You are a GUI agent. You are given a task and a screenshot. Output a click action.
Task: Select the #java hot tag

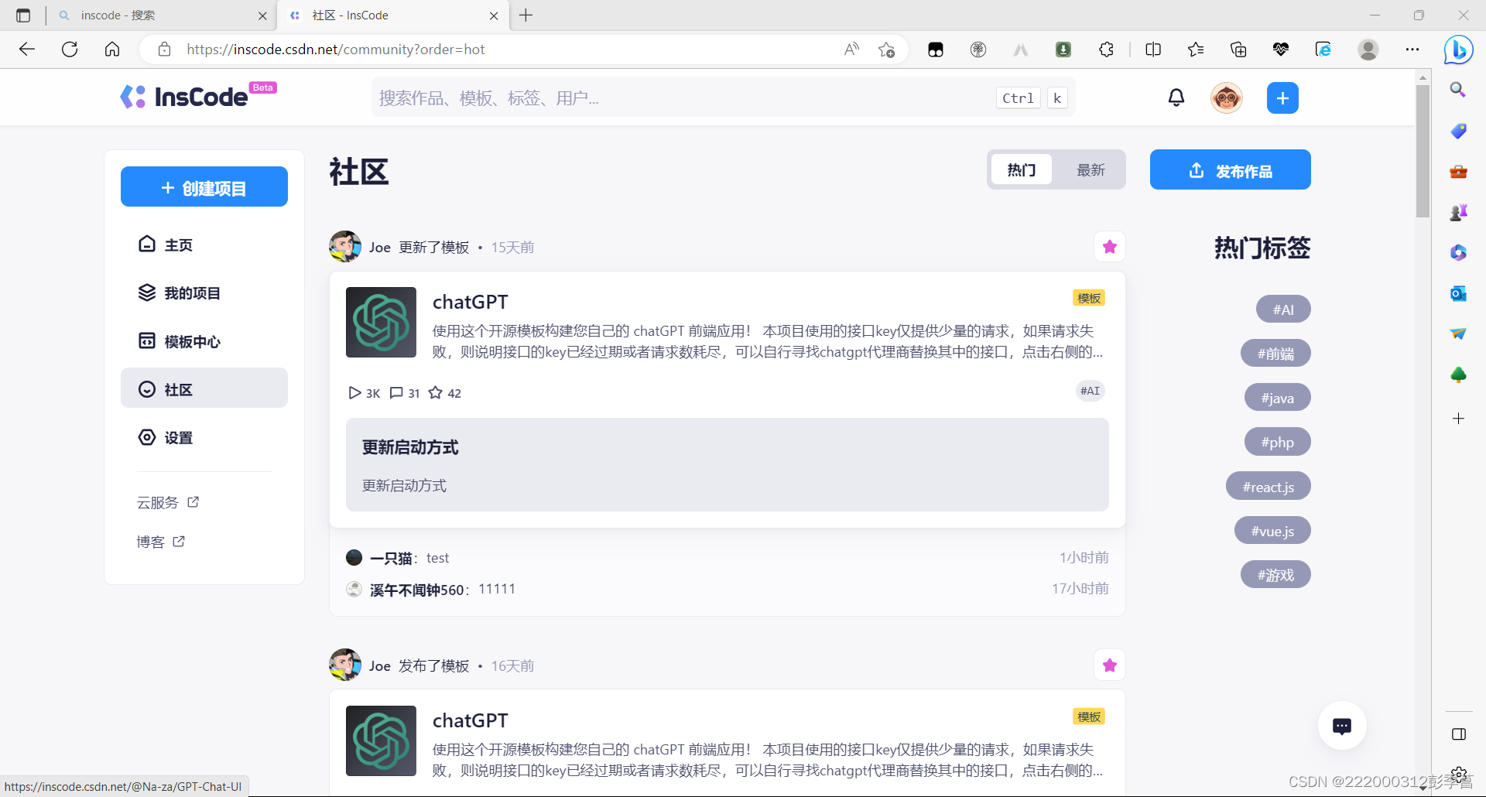pyautogui.click(x=1277, y=398)
